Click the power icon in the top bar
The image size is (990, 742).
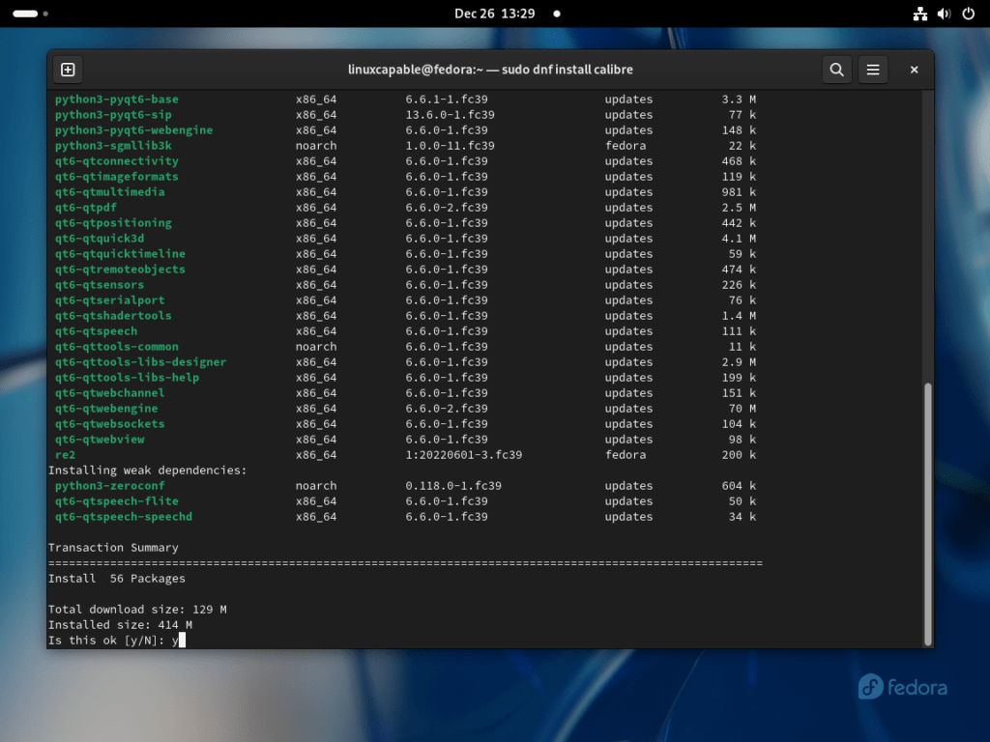pyautogui.click(x=969, y=14)
